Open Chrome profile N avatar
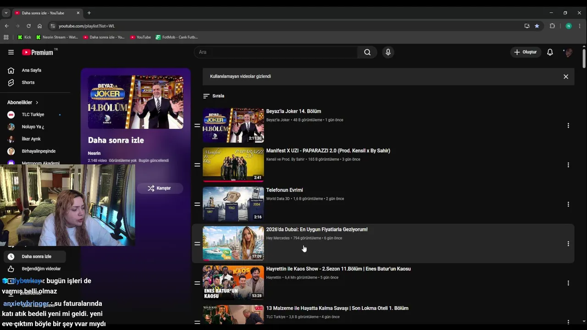 click(x=569, y=26)
